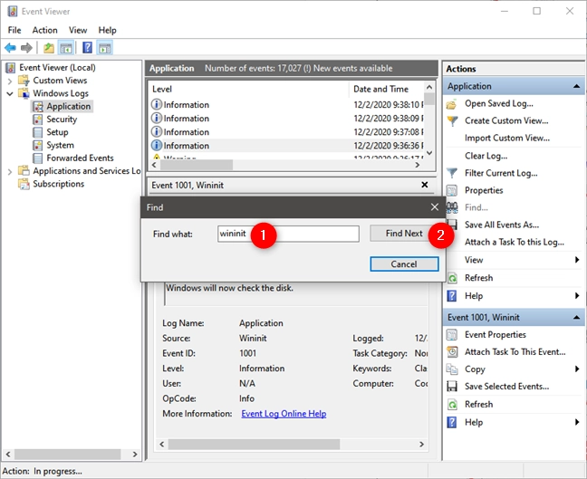
Task: Click the blue Help toolbar icon
Action: tap(87, 48)
